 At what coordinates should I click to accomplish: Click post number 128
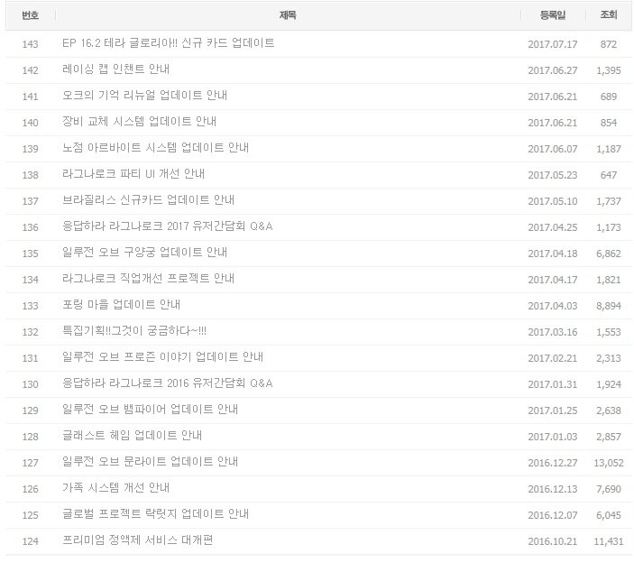click(31, 437)
